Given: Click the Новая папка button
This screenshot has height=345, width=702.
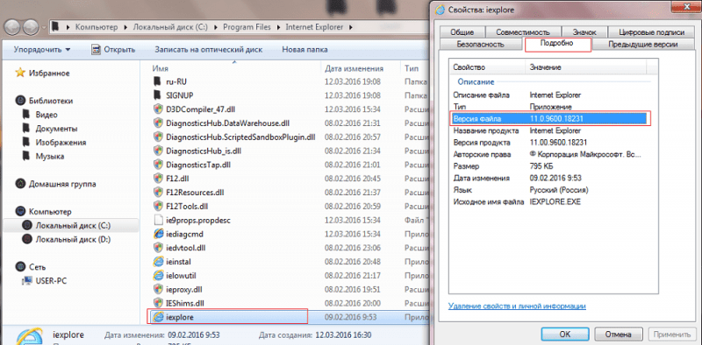Looking at the screenshot, I should 304,50.
